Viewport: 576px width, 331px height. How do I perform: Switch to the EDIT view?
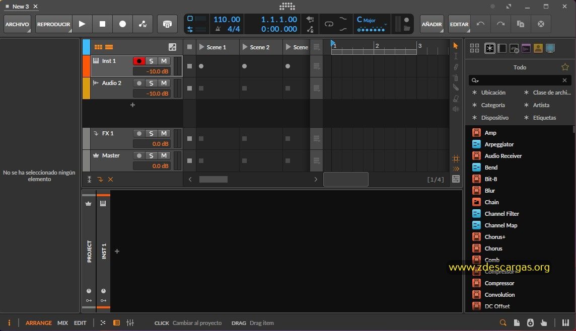tap(80, 323)
